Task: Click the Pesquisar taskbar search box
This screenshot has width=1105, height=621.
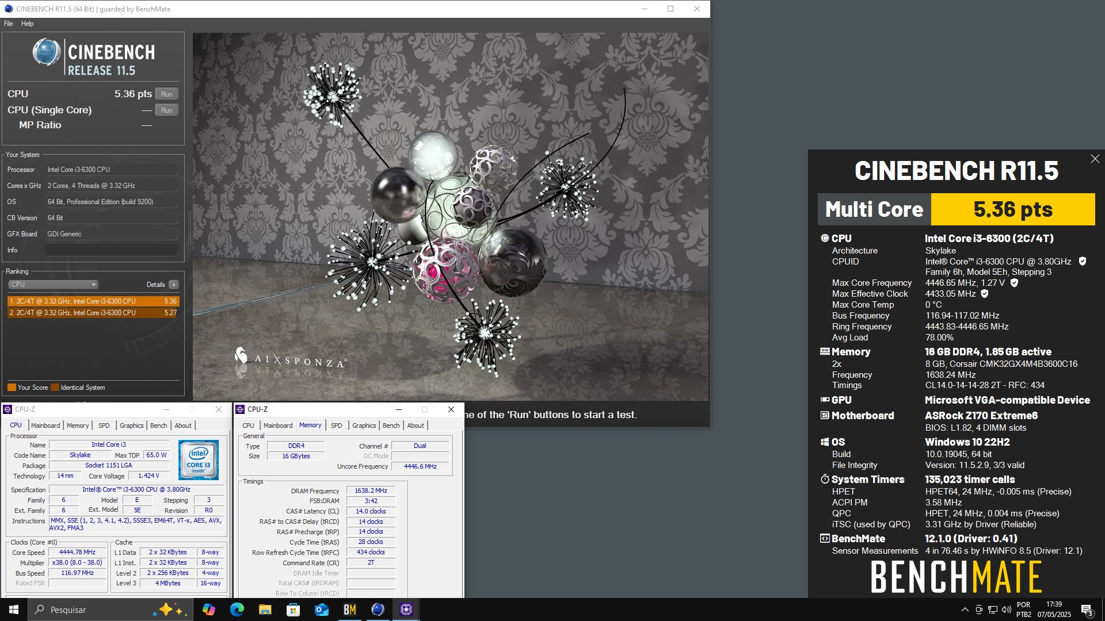Action: [x=110, y=609]
